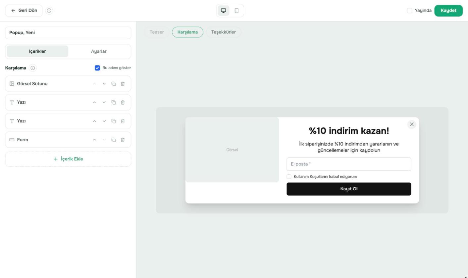Select the Teşekkürler step tab
The image size is (468, 278).
point(224,32)
